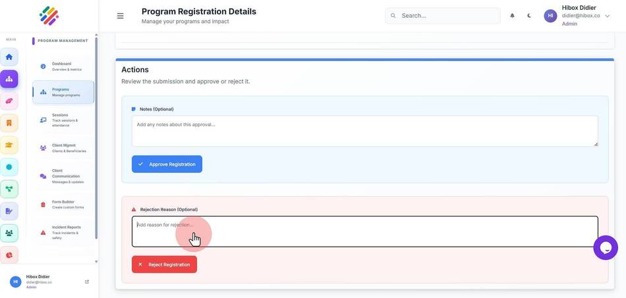Open Dashboard in program management menu
Viewport: 626px width, 298px height.
click(x=63, y=66)
